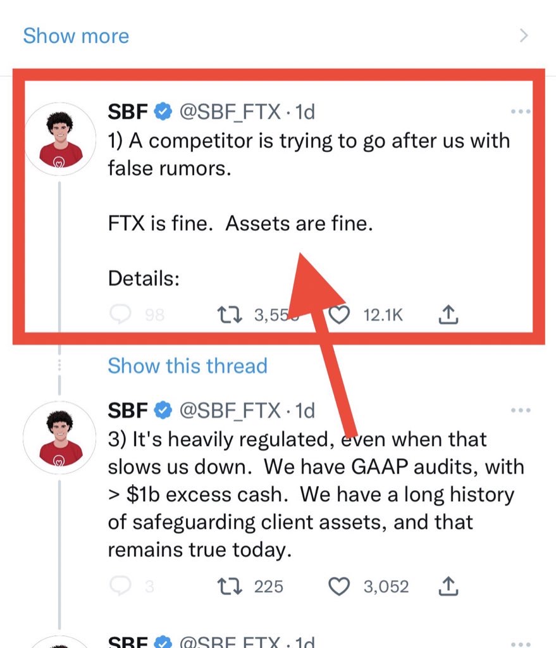
Task: Reply to the GAAP audits tweet
Action: pyautogui.click(x=120, y=587)
